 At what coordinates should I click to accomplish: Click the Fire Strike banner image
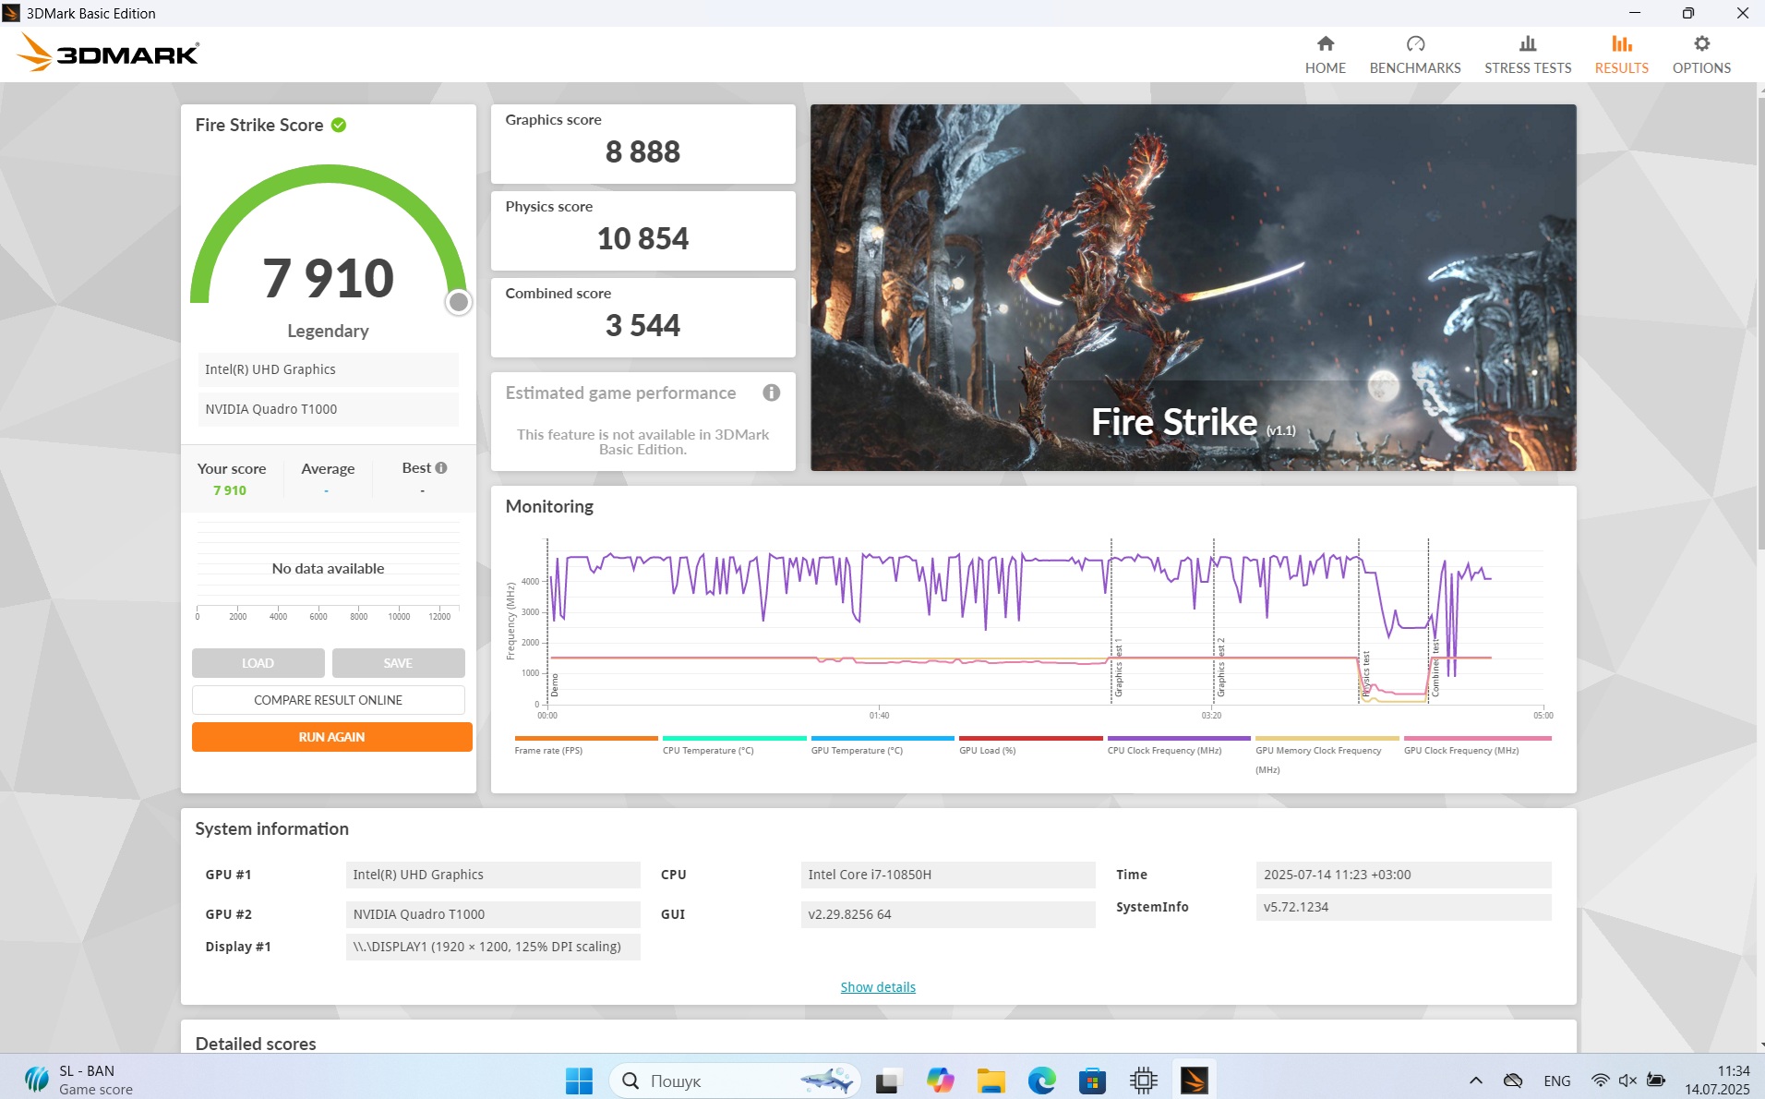[x=1193, y=287]
